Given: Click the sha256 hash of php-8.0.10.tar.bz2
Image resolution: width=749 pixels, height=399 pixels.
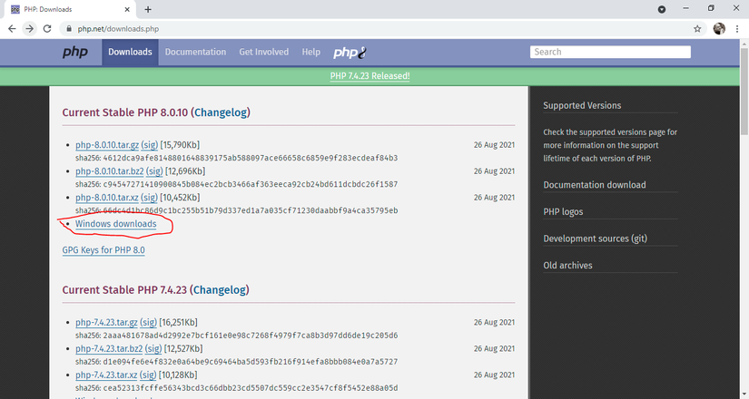Looking at the screenshot, I should click(251, 184).
